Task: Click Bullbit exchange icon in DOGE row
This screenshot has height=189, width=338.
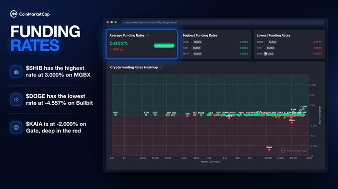Action: pos(266,42)
